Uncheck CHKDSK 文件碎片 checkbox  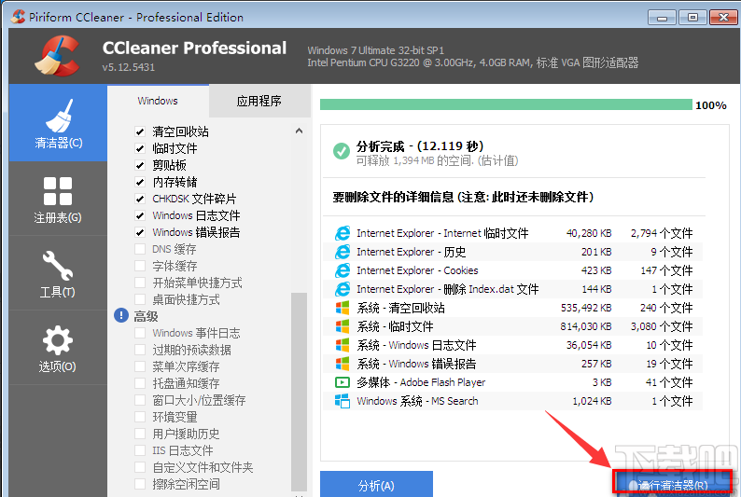click(x=140, y=199)
